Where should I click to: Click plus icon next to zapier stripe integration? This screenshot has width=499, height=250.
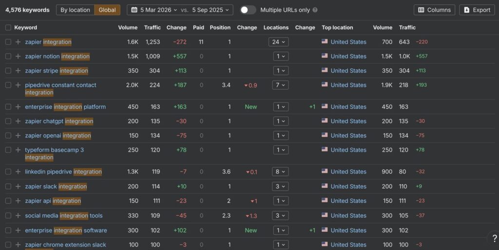pos(18,71)
